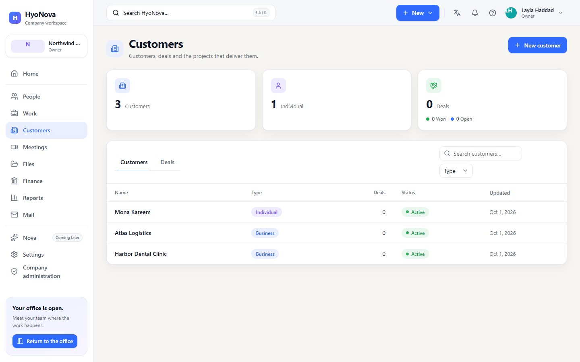
Task: Open the Harbor Dental Clinic row
Action: (x=337, y=254)
